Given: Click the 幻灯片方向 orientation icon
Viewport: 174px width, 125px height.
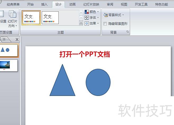Looking at the screenshot, I should point(12,14).
